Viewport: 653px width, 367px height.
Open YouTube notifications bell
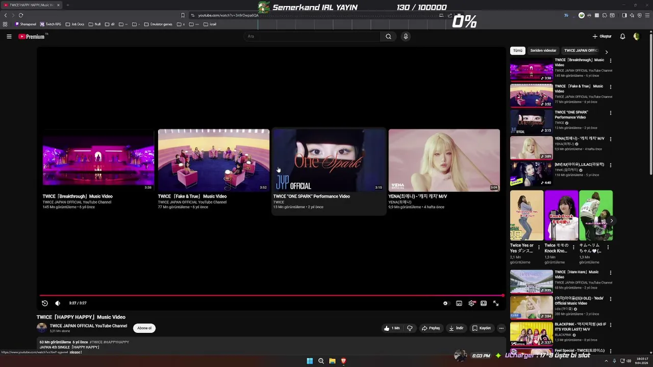coord(622,36)
